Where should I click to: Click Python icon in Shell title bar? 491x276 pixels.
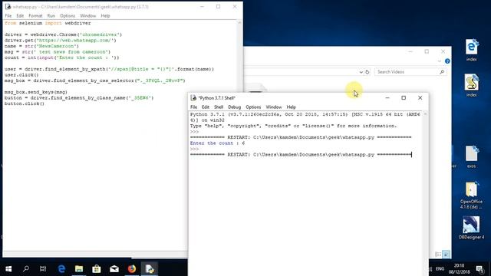click(x=193, y=98)
